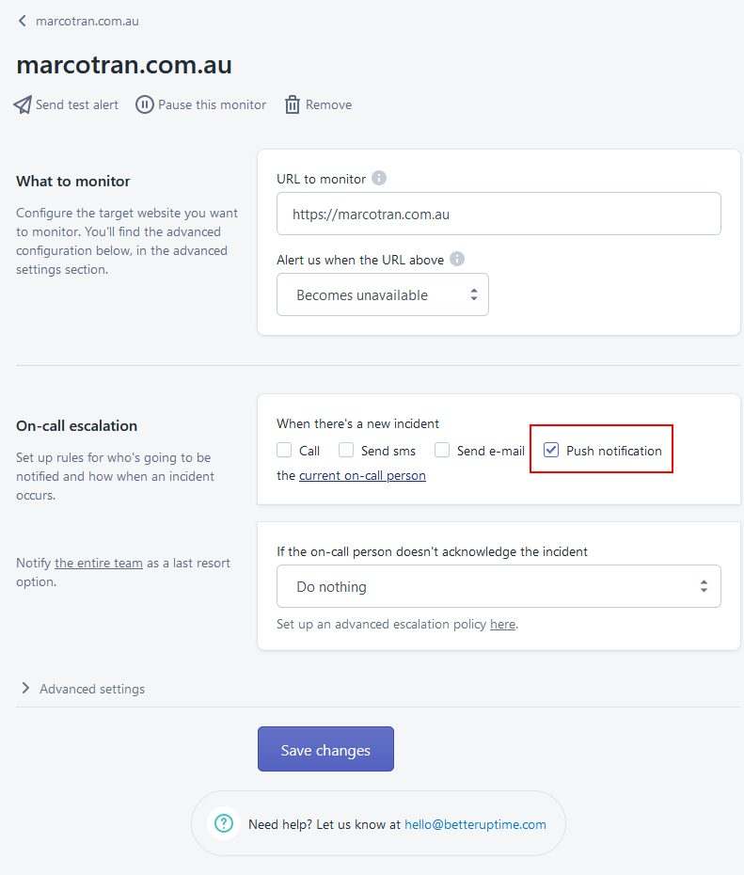This screenshot has height=875, width=744.
Task: Click info icon beside Alert us when
Action: pos(457,259)
